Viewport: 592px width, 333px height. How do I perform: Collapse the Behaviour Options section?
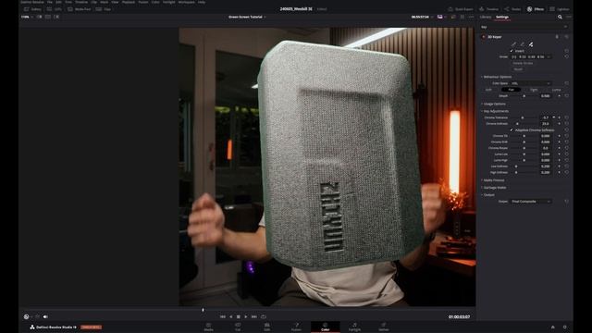497,77
